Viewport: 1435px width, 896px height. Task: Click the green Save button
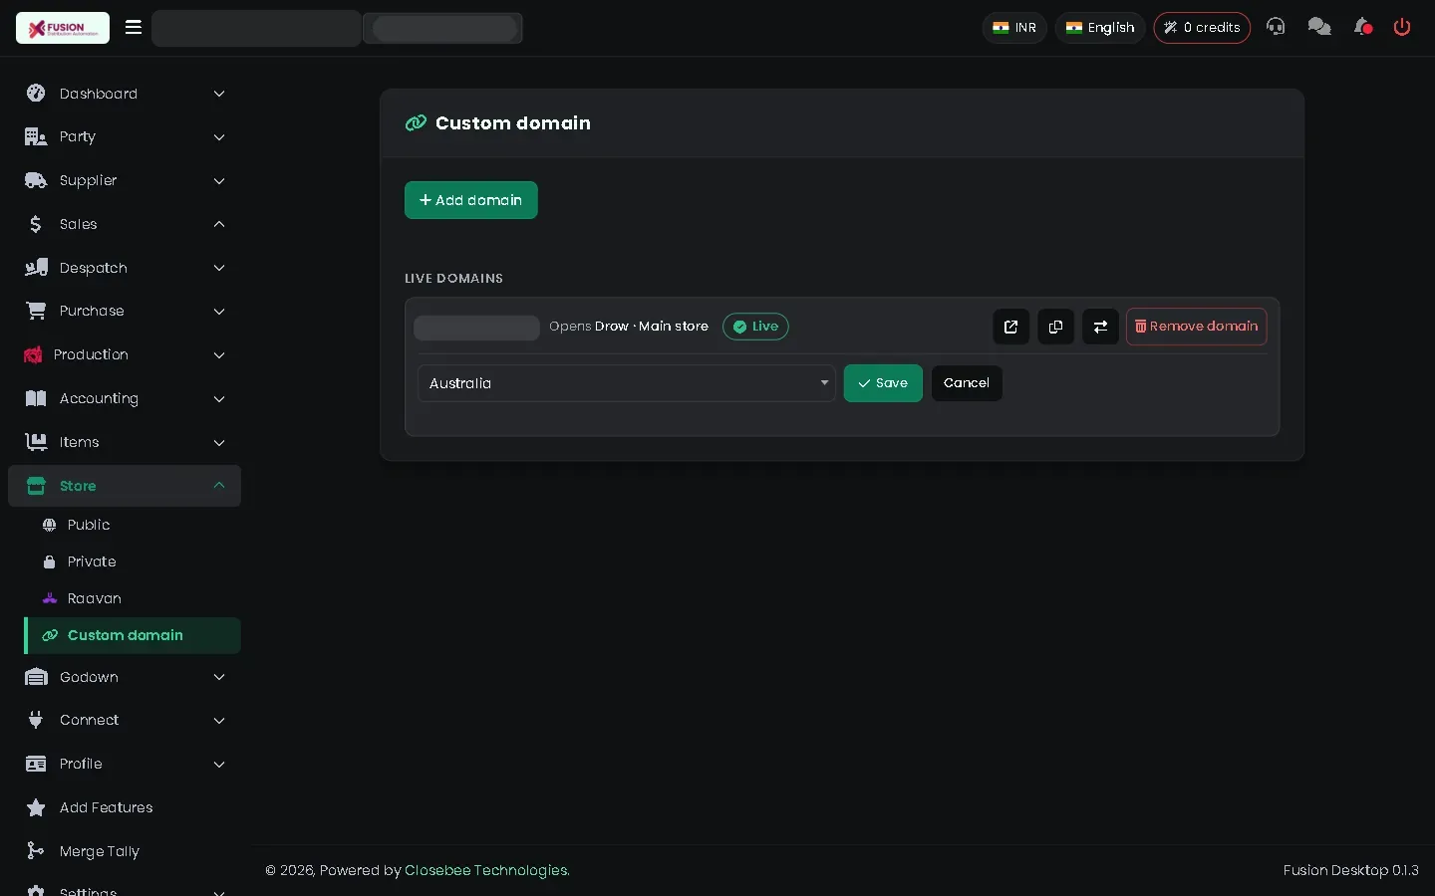(883, 383)
